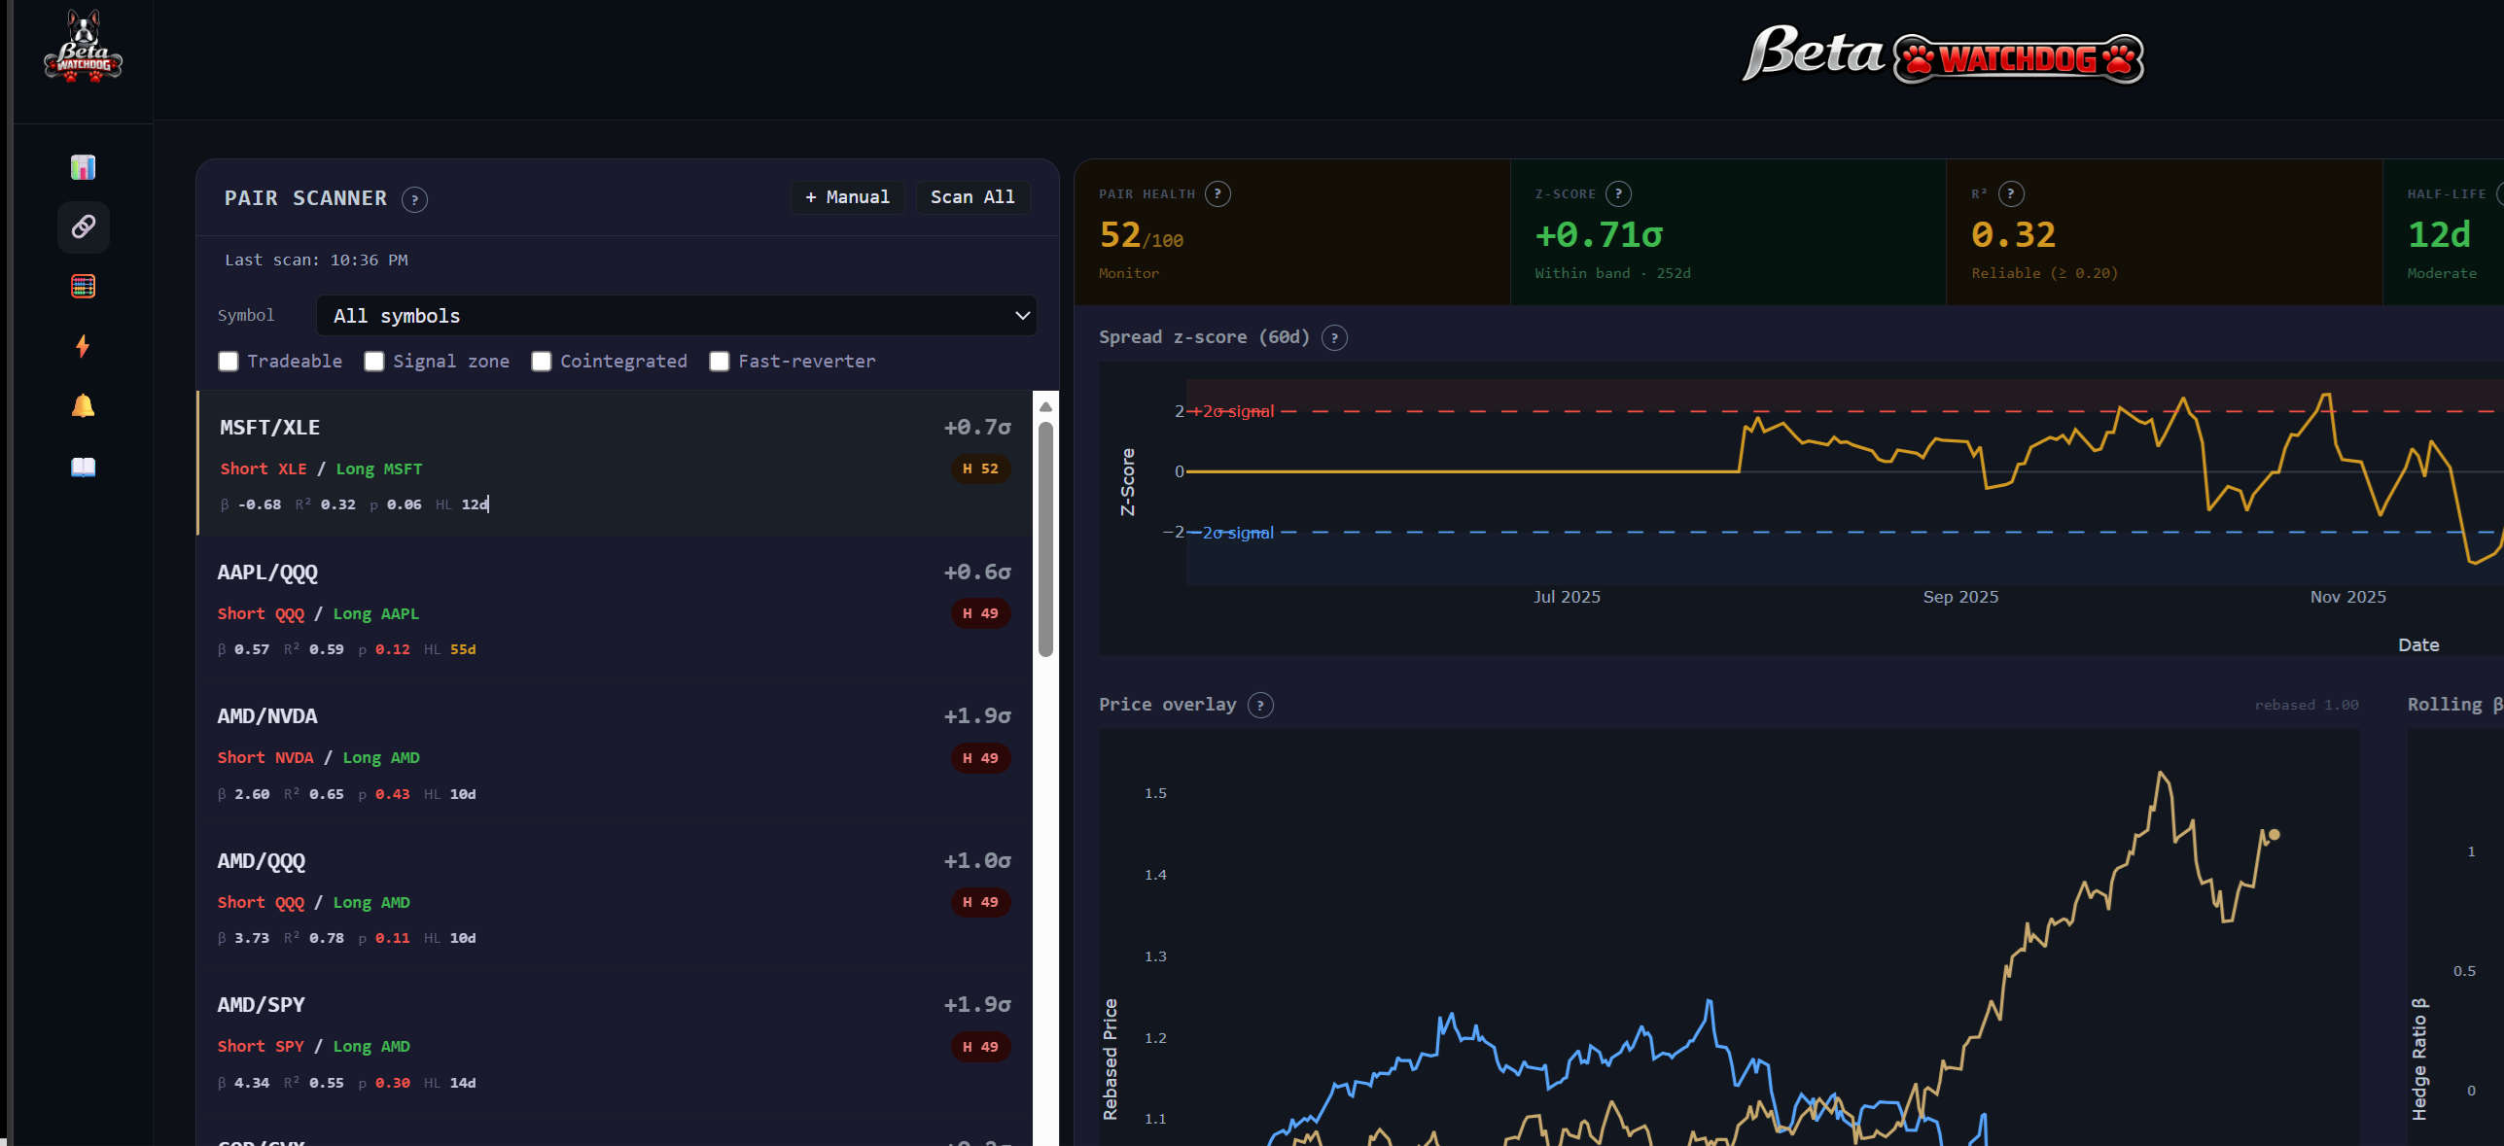Click the Beta Watchdog dog logo in sidebar
This screenshot has width=2504, height=1146.
[84, 46]
